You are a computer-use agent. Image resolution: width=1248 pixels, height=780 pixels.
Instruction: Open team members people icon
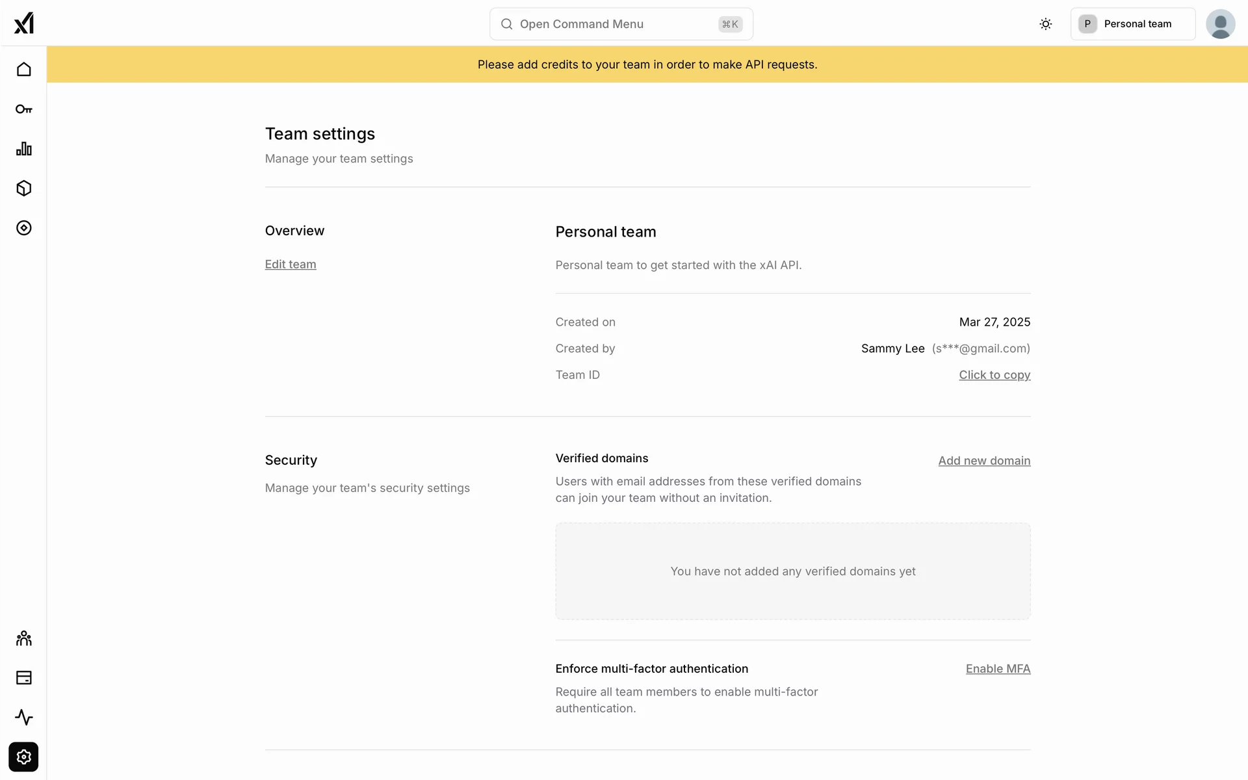coord(24,638)
